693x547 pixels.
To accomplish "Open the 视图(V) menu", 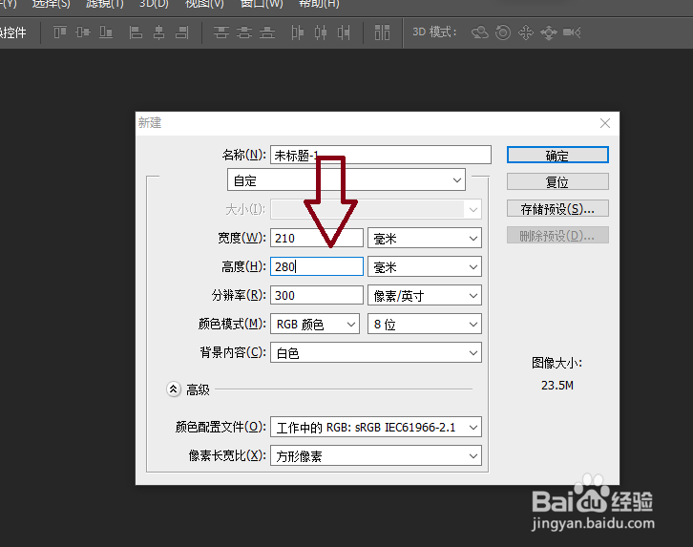I will (204, 4).
